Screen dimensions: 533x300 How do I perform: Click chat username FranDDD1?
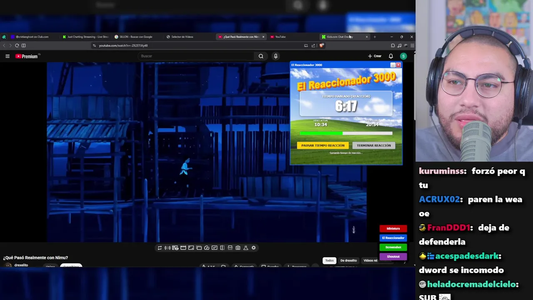pyautogui.click(x=450, y=228)
